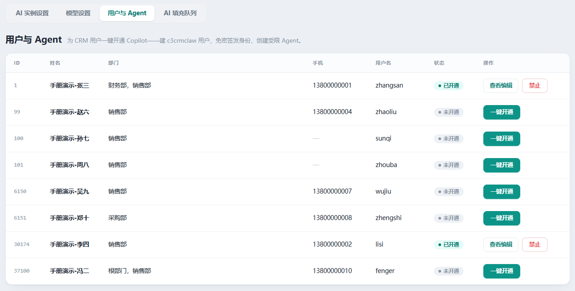Click 一键开通 for user zhaoliu
Viewport: 575px width, 291px height.
(502, 112)
